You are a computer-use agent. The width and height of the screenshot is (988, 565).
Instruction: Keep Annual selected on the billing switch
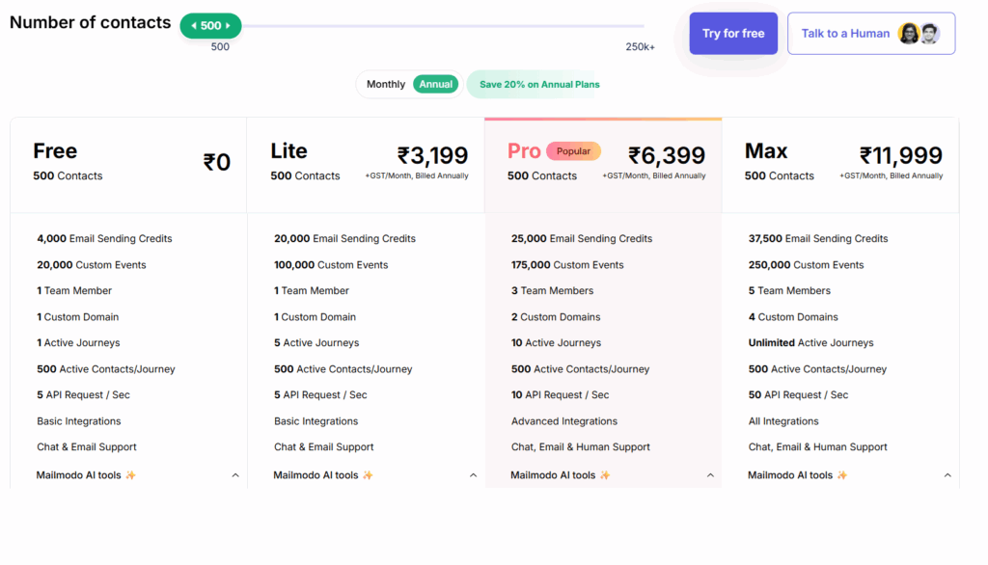tap(435, 84)
